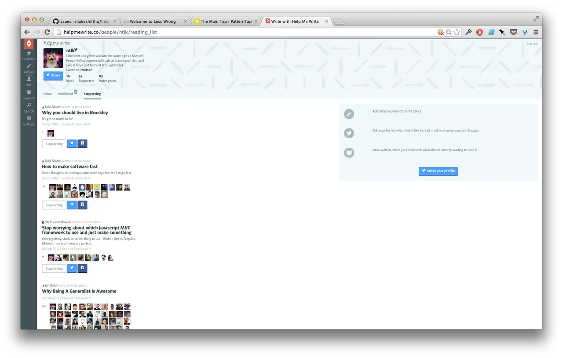Select the Add an idea pencil icon
The width and height of the screenshot is (563, 358).
point(29,66)
